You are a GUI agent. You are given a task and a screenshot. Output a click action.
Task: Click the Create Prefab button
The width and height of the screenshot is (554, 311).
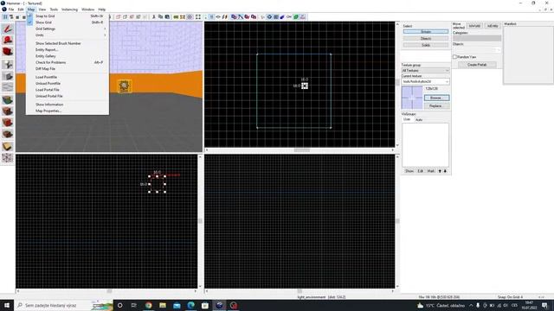(477, 65)
